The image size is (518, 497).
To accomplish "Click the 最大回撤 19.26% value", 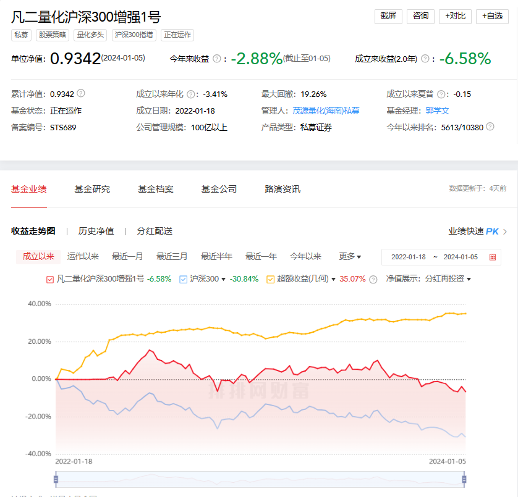I will tap(313, 94).
